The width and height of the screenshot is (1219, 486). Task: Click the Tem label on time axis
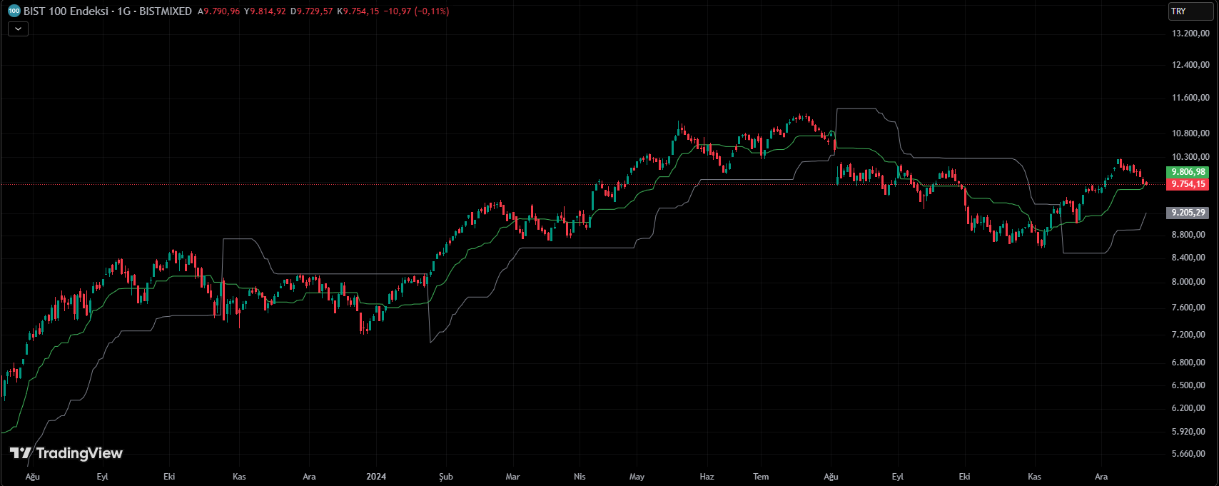(762, 477)
